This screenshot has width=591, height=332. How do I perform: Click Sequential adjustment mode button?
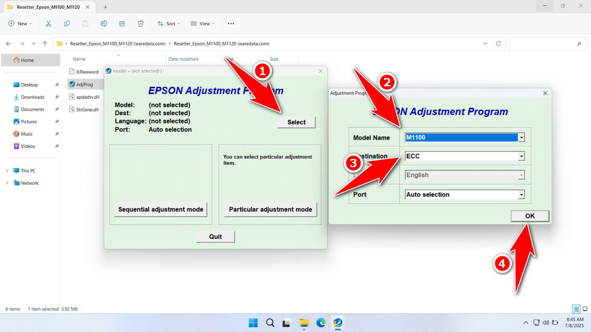tap(161, 210)
